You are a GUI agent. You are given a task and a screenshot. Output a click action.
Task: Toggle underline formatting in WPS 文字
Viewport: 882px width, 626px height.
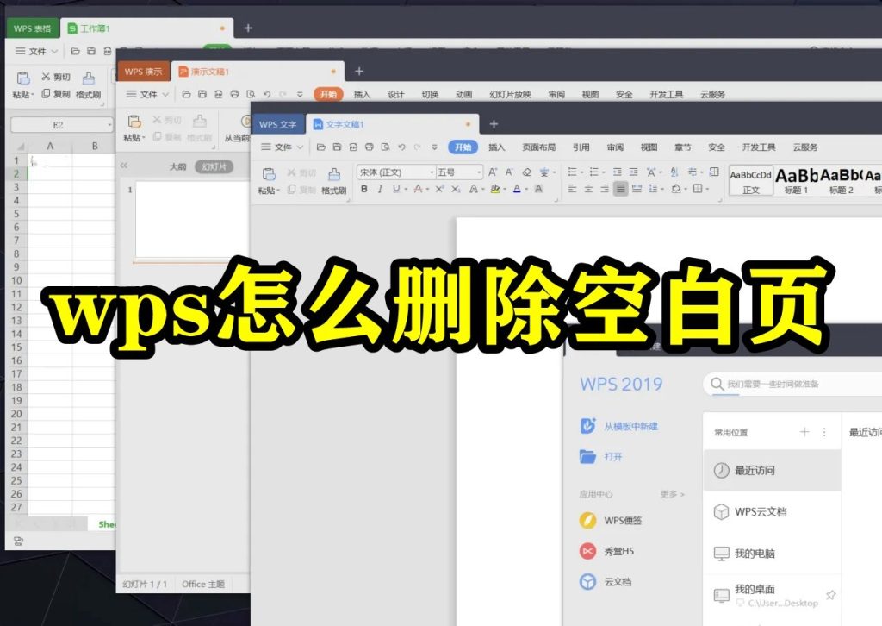click(396, 187)
